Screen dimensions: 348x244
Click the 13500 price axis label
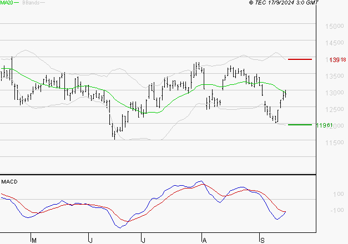click(335, 76)
